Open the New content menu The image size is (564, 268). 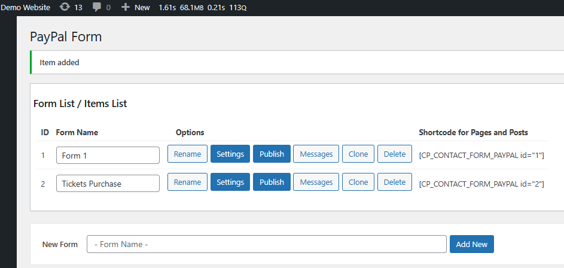pyautogui.click(x=136, y=8)
